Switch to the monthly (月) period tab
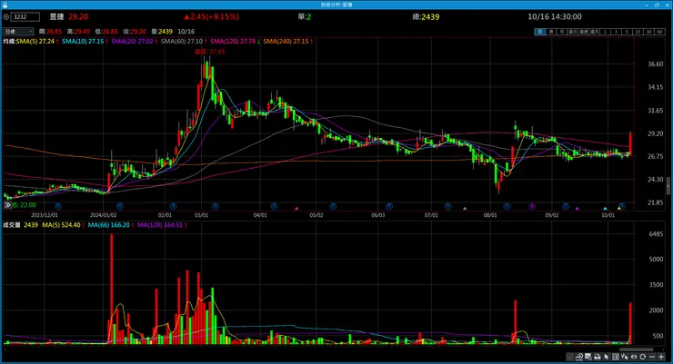Viewport: 673px width, 364px height. tap(562, 32)
